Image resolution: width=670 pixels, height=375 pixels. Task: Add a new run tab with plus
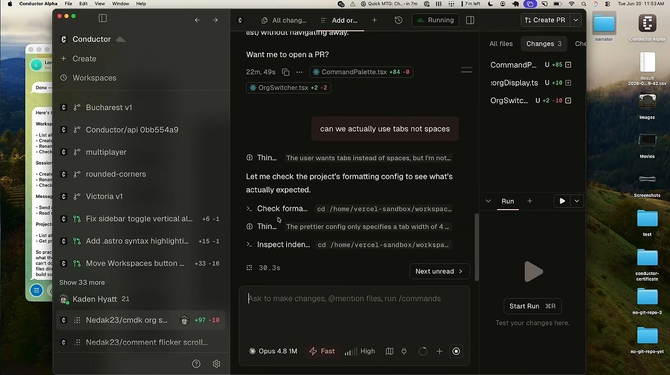[x=529, y=201]
